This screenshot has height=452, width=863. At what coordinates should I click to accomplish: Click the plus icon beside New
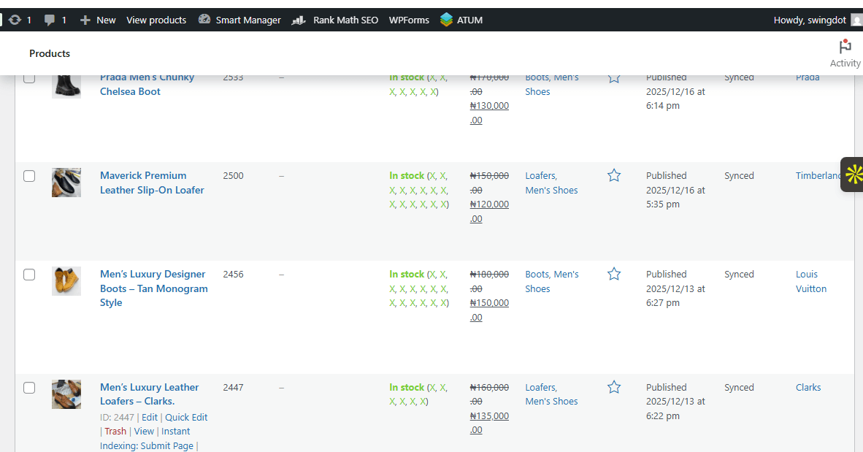tap(85, 20)
